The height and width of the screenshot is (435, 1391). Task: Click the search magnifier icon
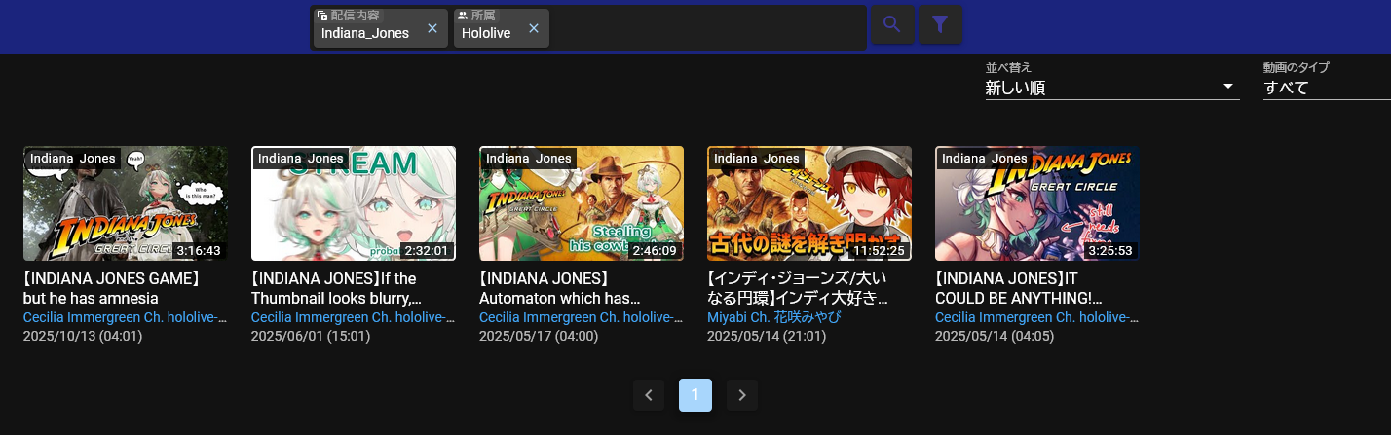891,25
